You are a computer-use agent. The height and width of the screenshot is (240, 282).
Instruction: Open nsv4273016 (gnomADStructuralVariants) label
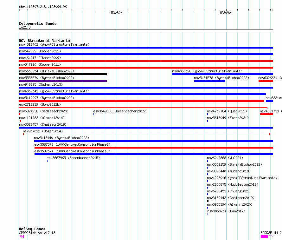pyautogui.click(x=242, y=178)
